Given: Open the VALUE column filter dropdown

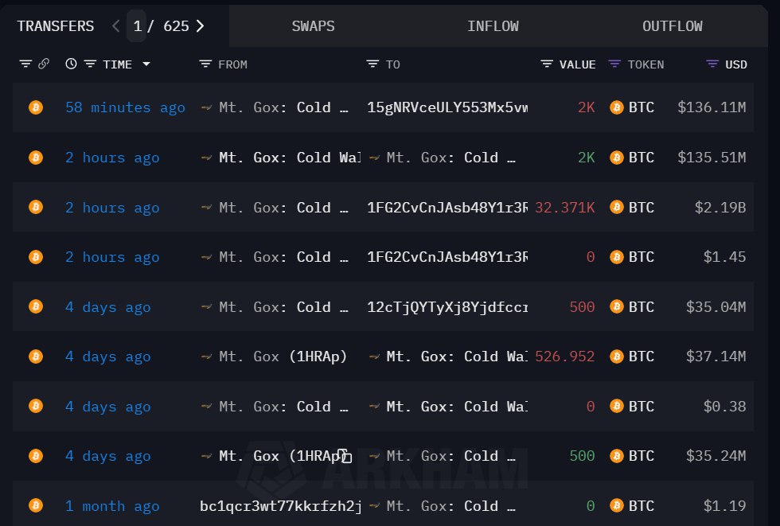Looking at the screenshot, I should (547, 64).
